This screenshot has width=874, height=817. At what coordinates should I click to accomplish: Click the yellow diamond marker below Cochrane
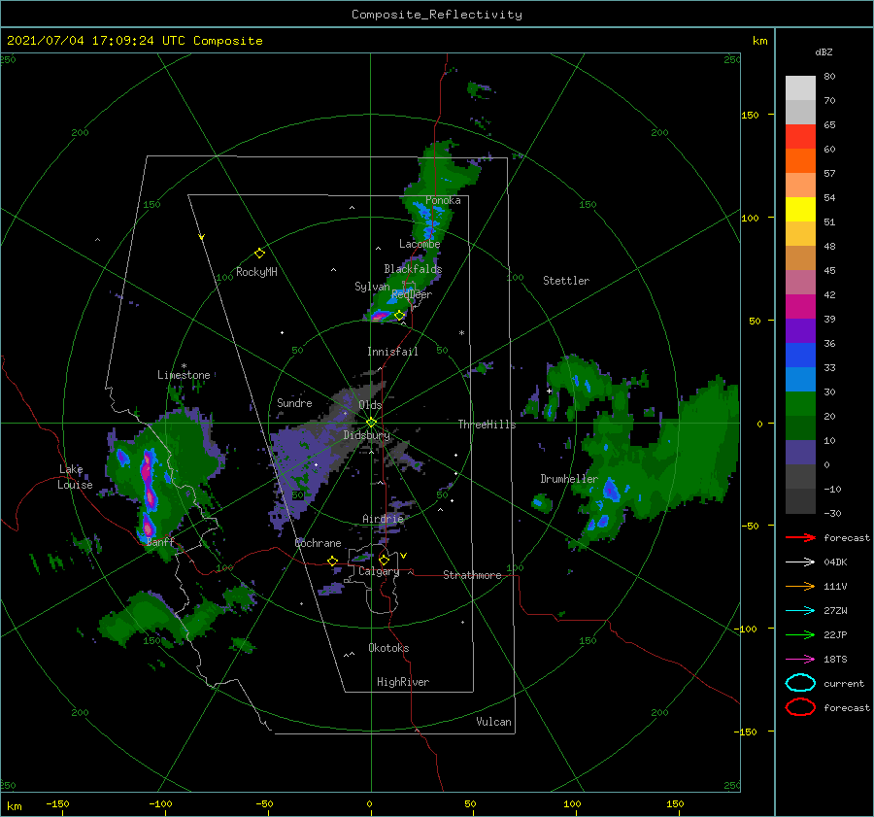pyautogui.click(x=332, y=561)
